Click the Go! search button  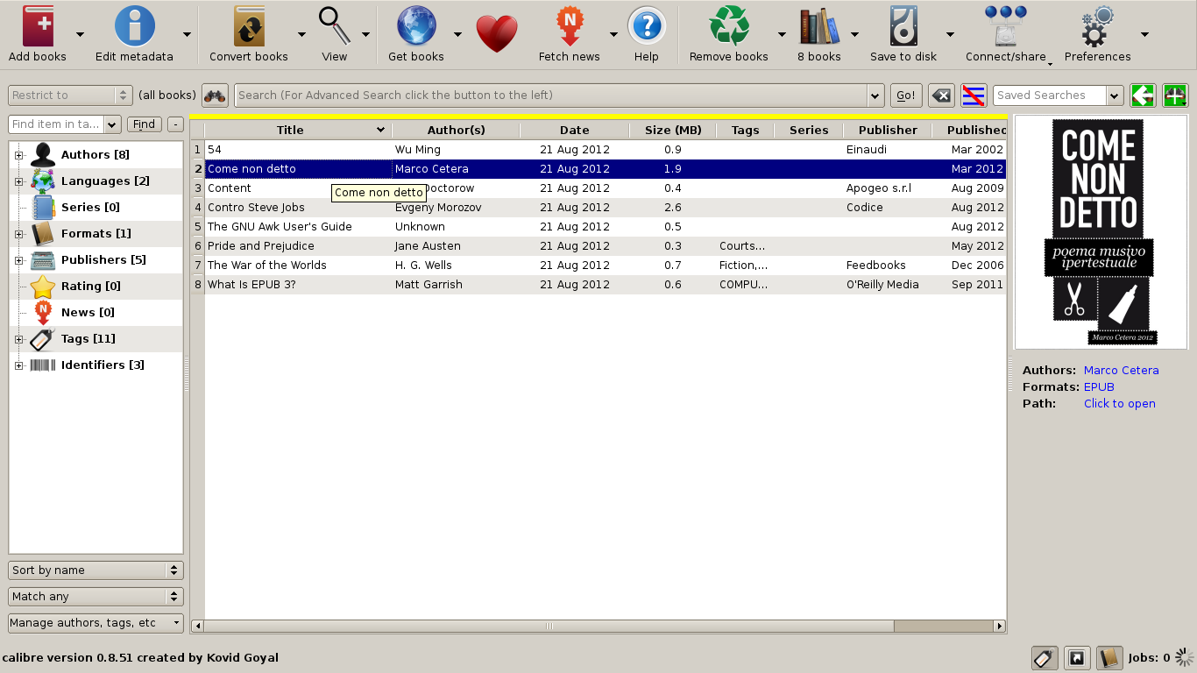tap(906, 96)
